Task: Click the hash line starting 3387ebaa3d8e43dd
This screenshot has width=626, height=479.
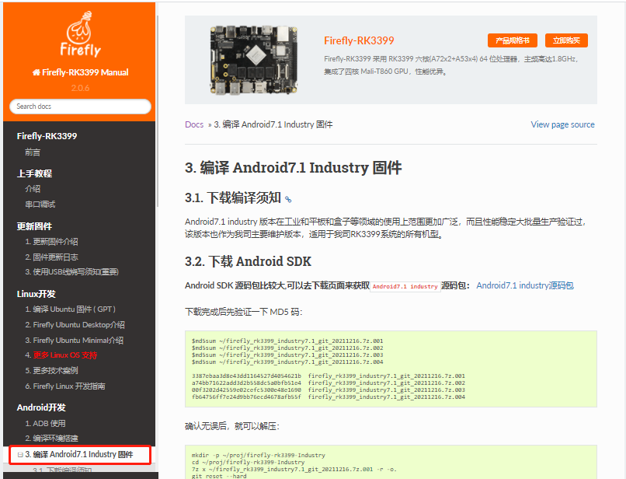Action: (329, 376)
